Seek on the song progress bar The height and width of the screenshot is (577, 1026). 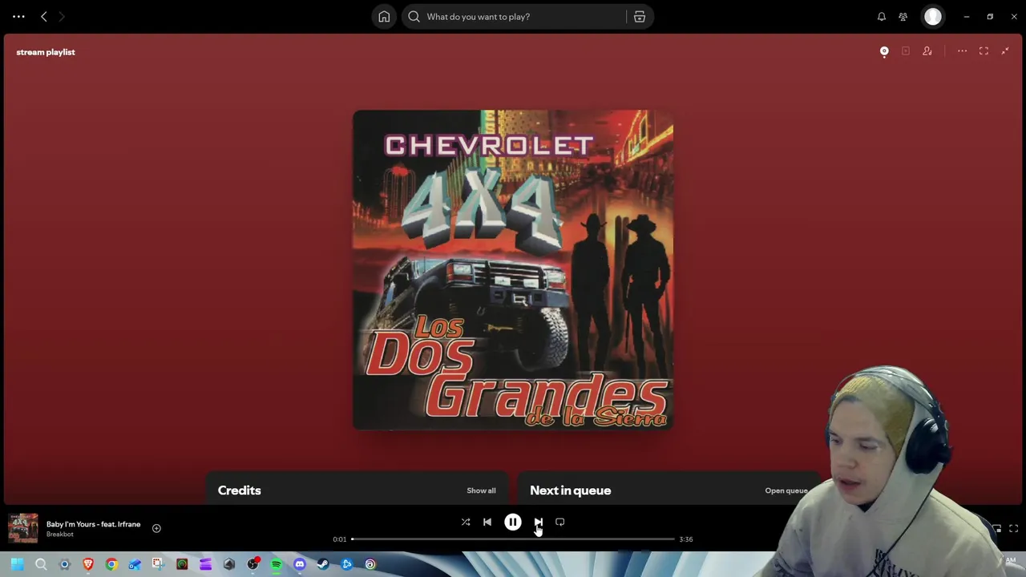[x=513, y=539]
